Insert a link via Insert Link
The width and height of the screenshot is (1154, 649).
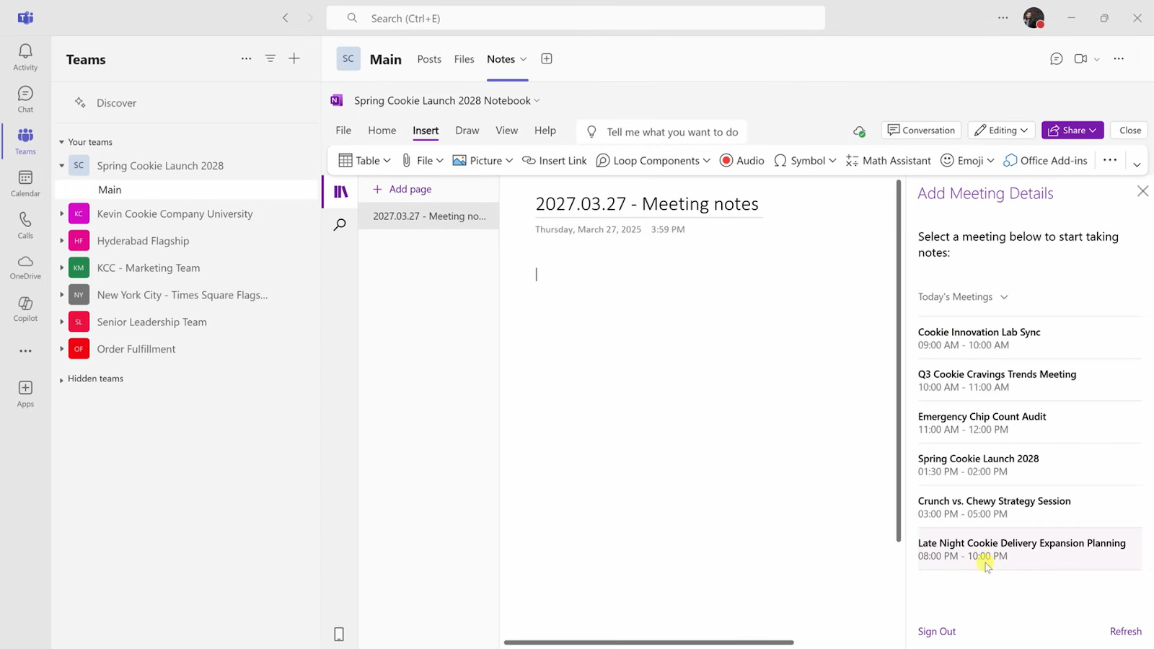[554, 161]
